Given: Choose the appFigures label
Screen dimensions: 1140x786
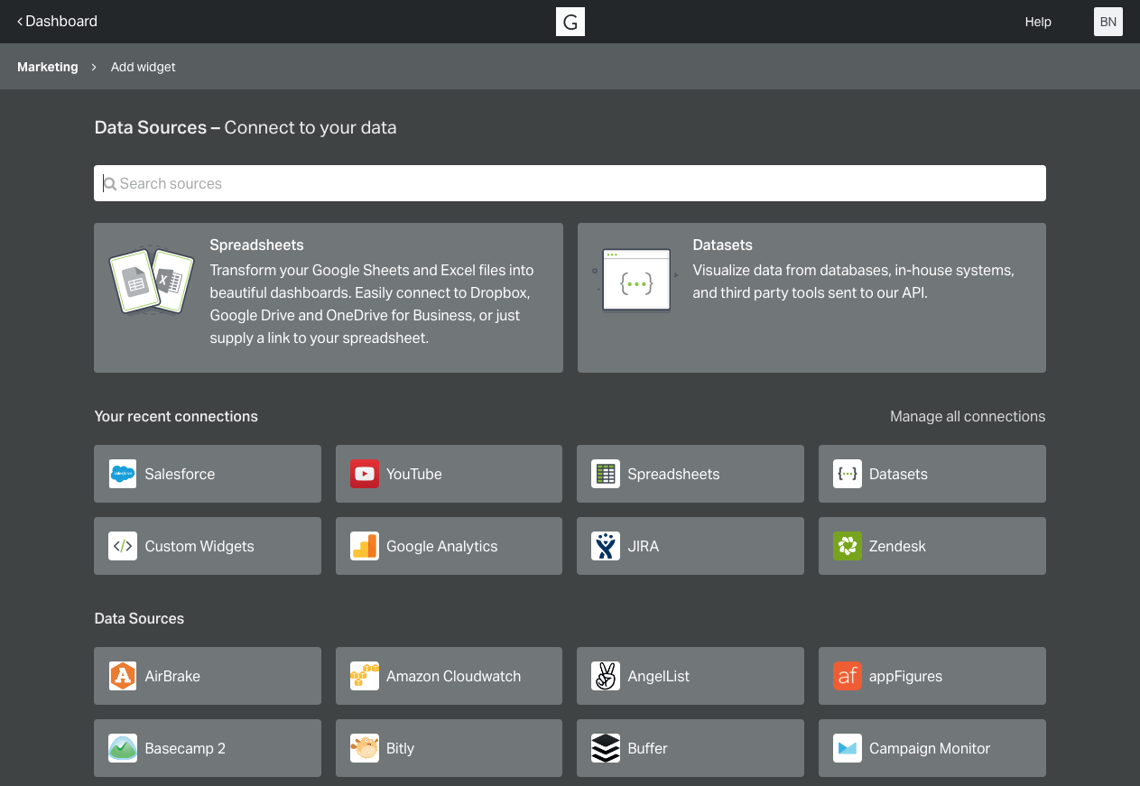Looking at the screenshot, I should point(905,676).
